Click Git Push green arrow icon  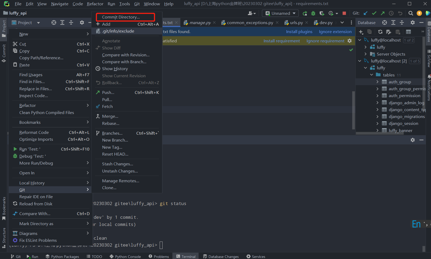click(x=382, y=13)
